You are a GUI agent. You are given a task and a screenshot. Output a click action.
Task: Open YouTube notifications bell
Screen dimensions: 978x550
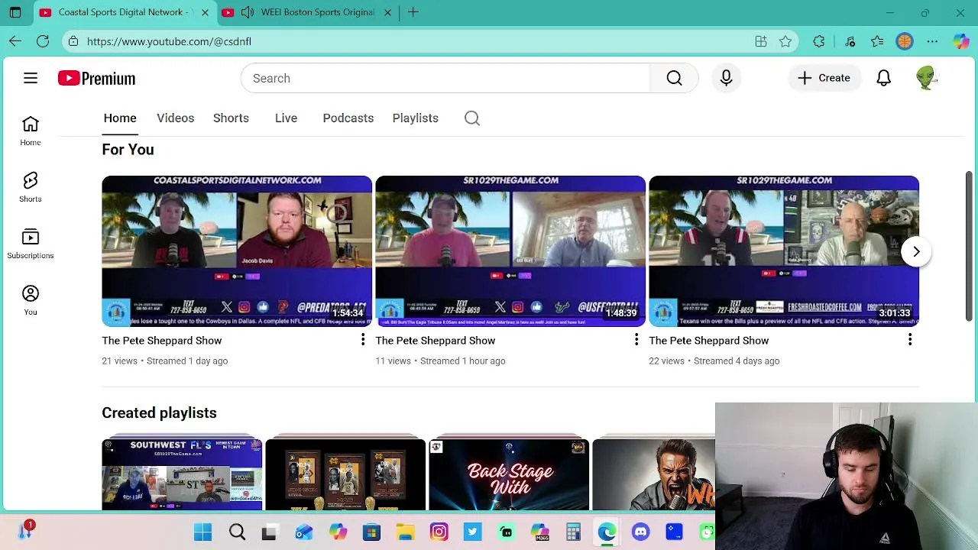click(x=883, y=78)
